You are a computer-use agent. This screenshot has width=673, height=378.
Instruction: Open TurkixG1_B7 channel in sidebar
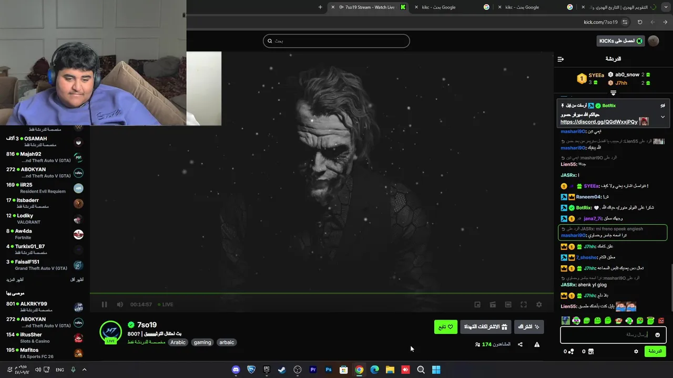[45, 249]
